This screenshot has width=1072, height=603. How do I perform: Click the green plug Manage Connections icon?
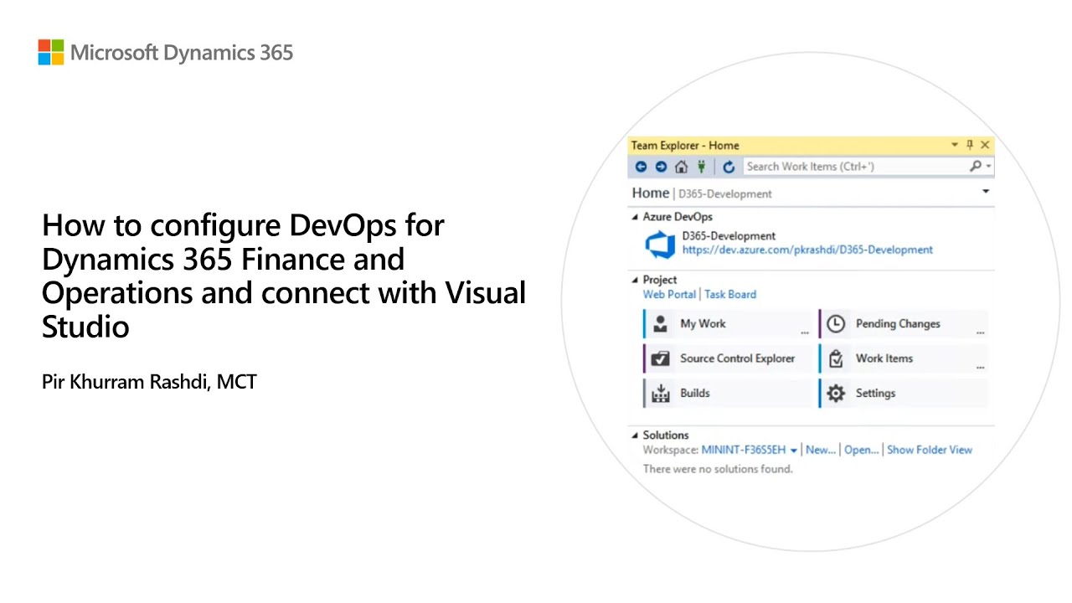tap(702, 167)
